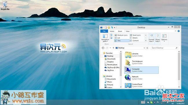
Task: Select the Tiles layout option
Action: (x=122, y=41)
